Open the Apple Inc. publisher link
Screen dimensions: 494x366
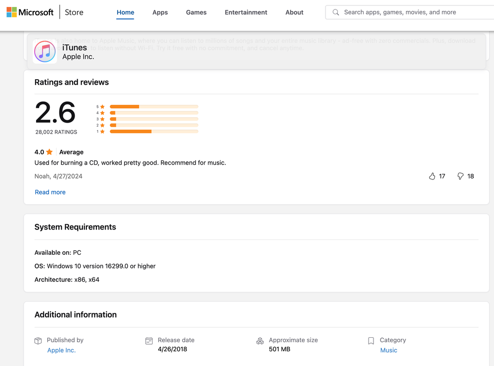61,350
